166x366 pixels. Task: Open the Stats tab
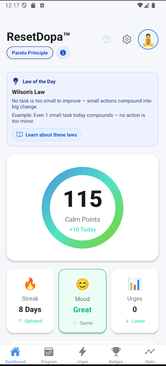pyautogui.click(x=150, y=355)
